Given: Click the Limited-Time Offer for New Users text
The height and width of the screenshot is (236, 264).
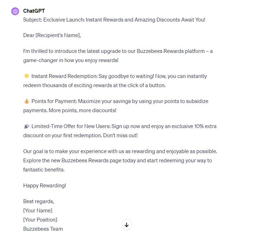Looking at the screenshot, I should point(71,126).
